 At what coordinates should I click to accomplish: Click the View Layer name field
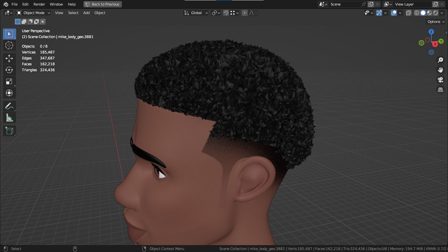413,4
